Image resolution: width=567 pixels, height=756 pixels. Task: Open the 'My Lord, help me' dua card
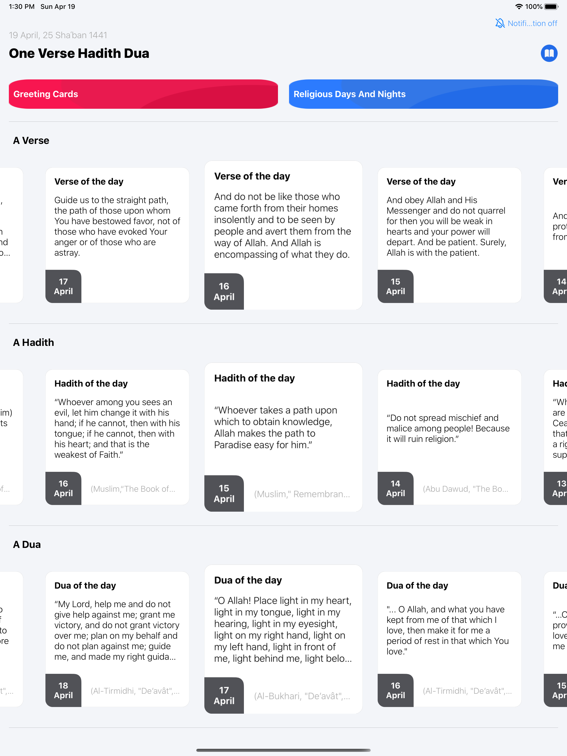117,639
